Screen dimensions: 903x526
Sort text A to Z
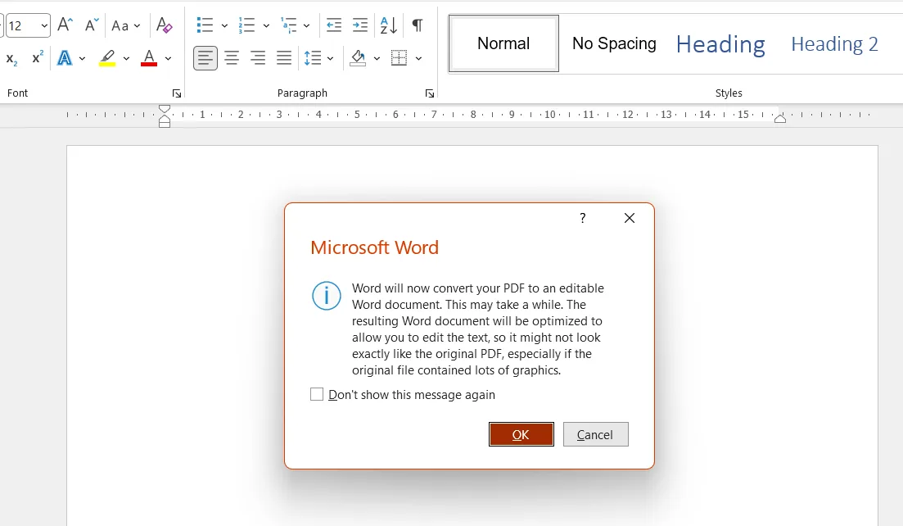[389, 25]
